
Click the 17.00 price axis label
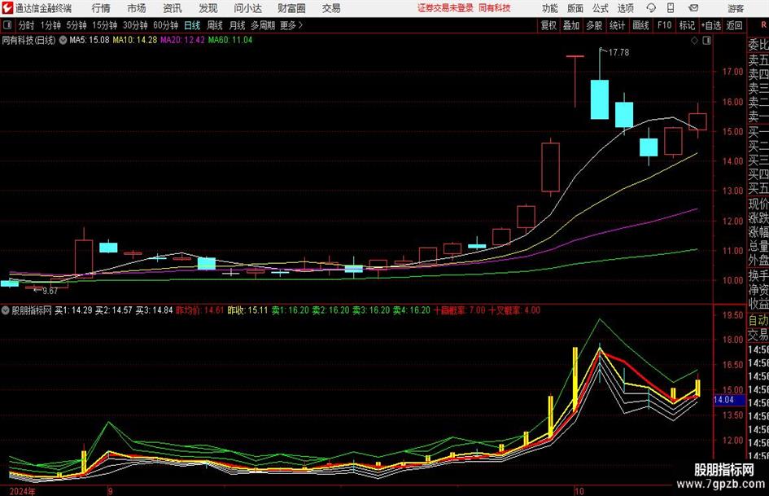[x=732, y=72]
